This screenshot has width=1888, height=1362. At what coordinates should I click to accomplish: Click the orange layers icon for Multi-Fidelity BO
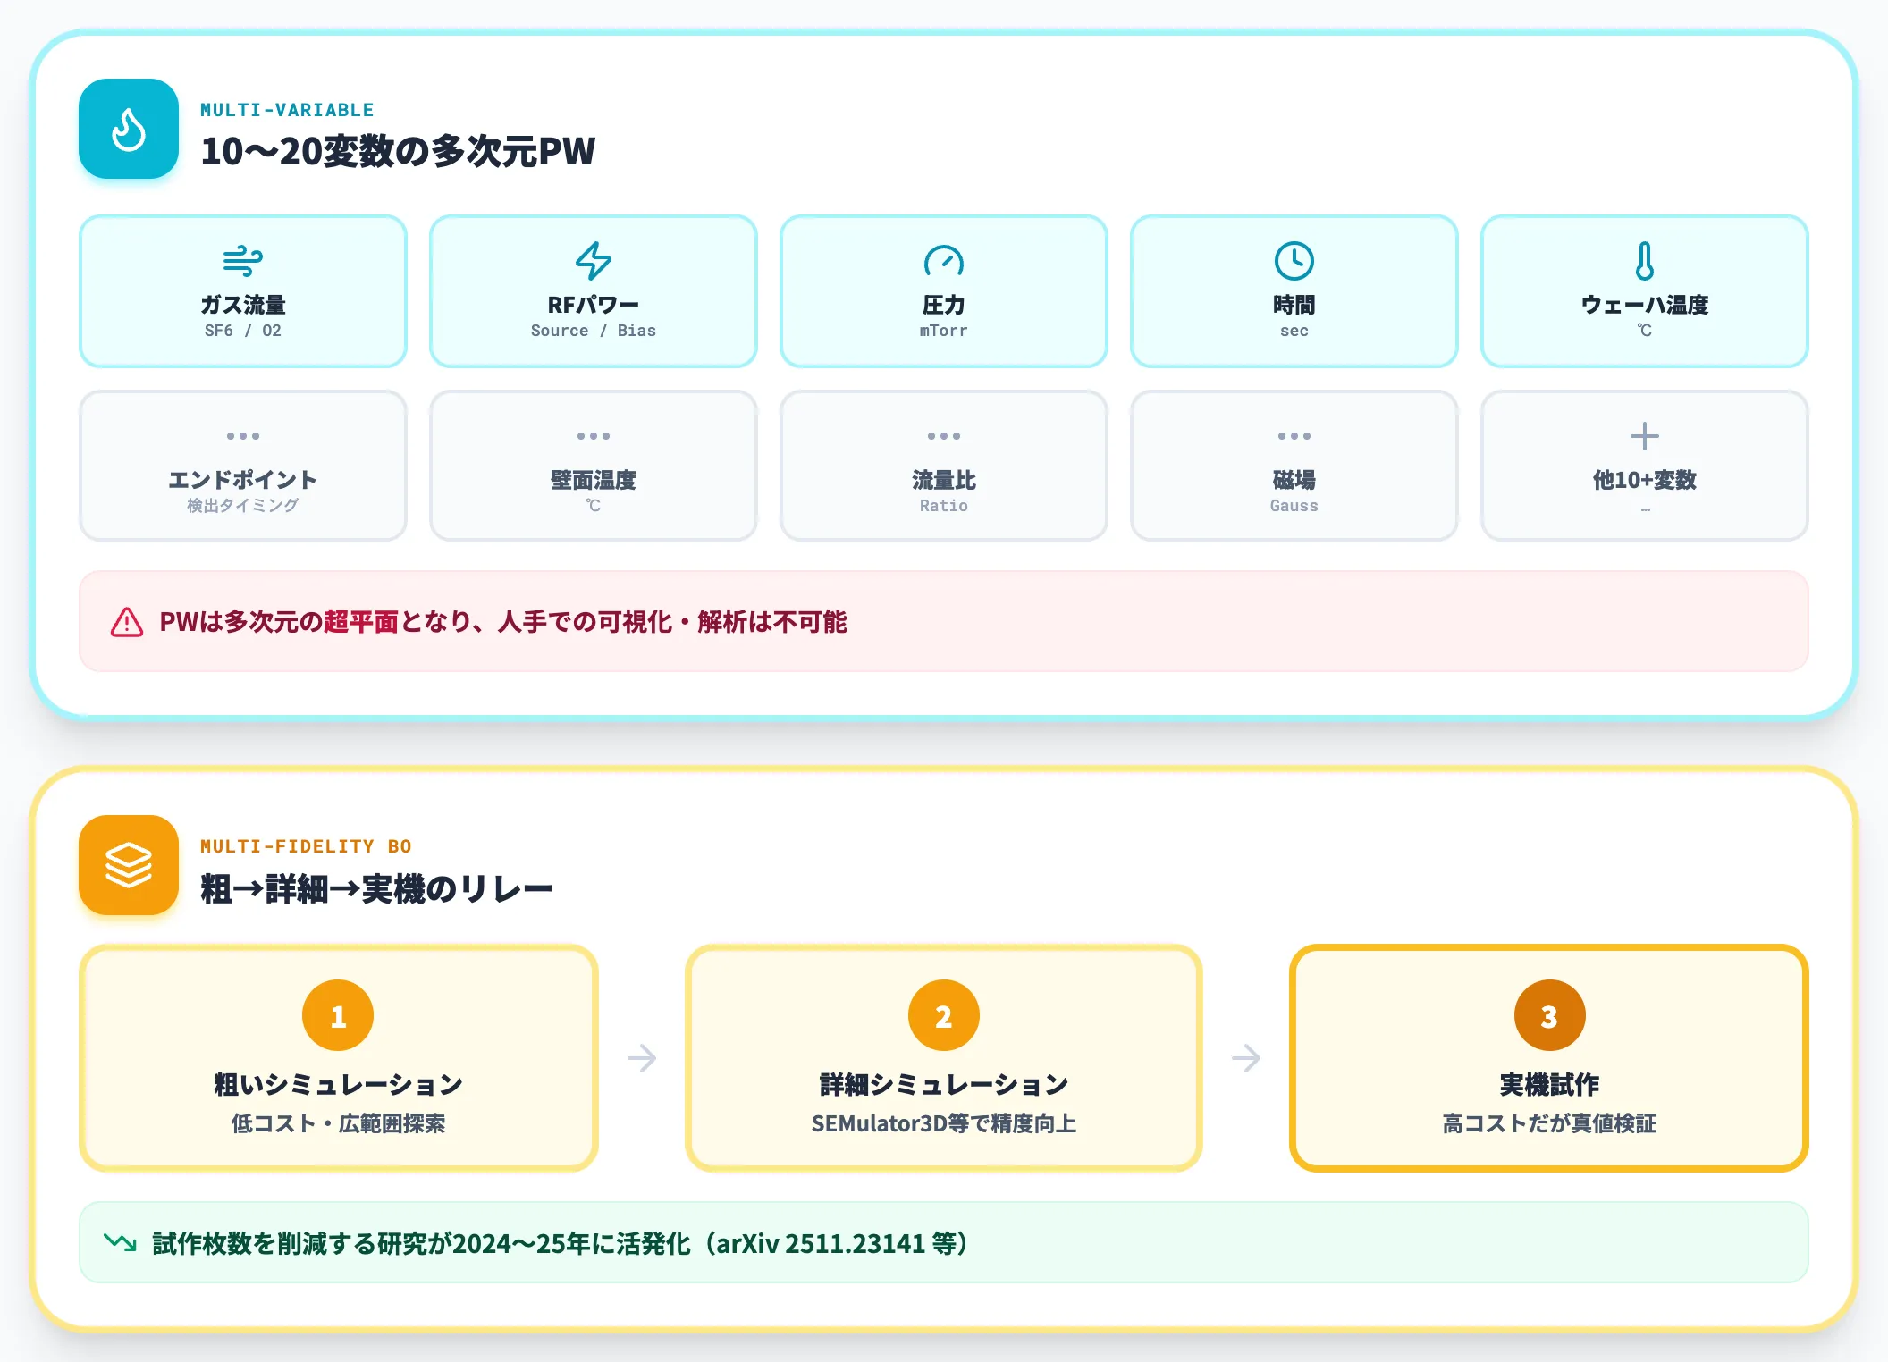pyautogui.click(x=129, y=865)
